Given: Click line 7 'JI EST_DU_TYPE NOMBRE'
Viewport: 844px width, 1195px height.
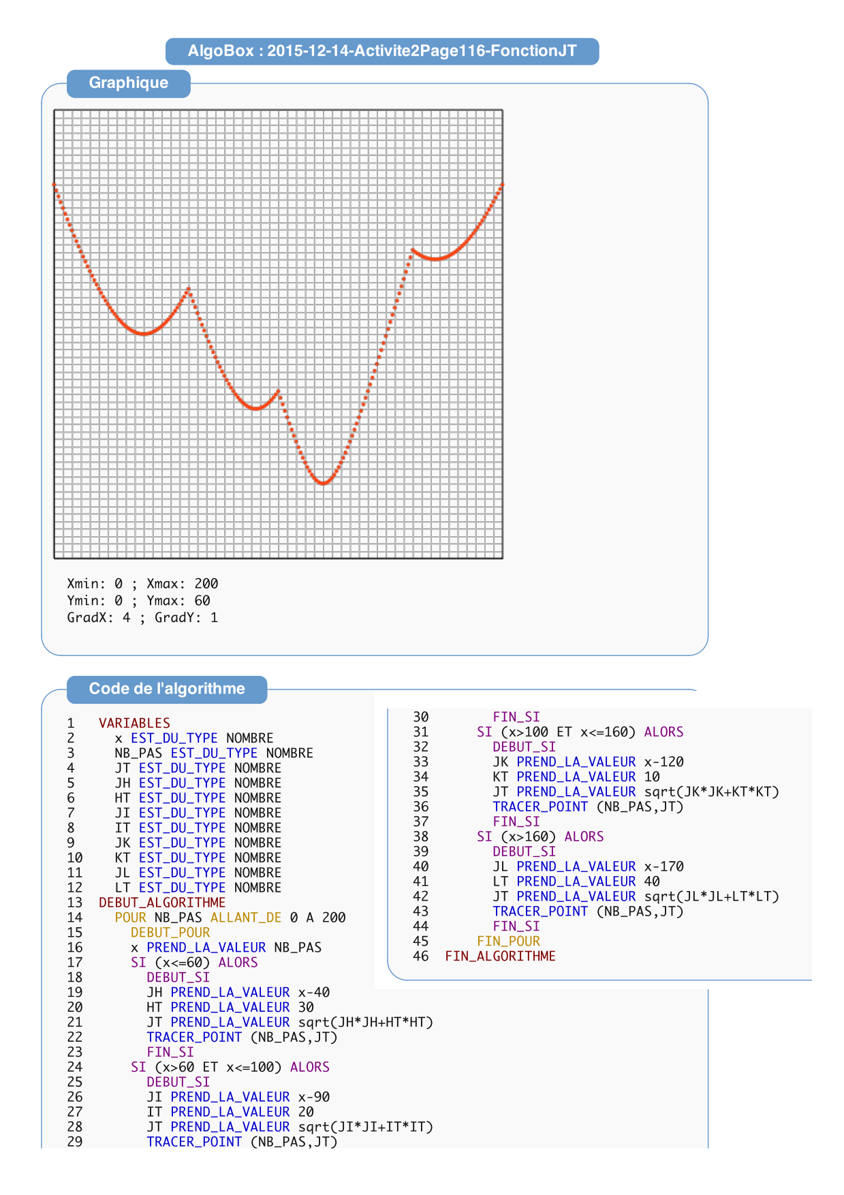Looking at the screenshot, I should click(198, 813).
